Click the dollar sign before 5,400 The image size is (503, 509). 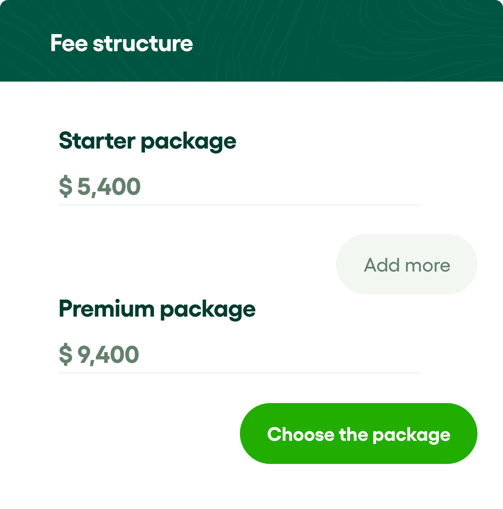click(65, 186)
